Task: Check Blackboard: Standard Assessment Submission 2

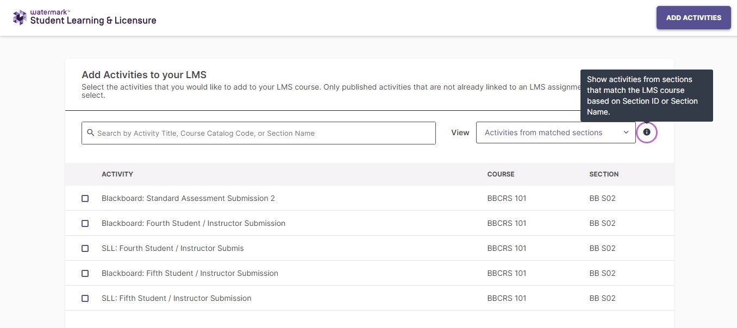Action: (85, 198)
